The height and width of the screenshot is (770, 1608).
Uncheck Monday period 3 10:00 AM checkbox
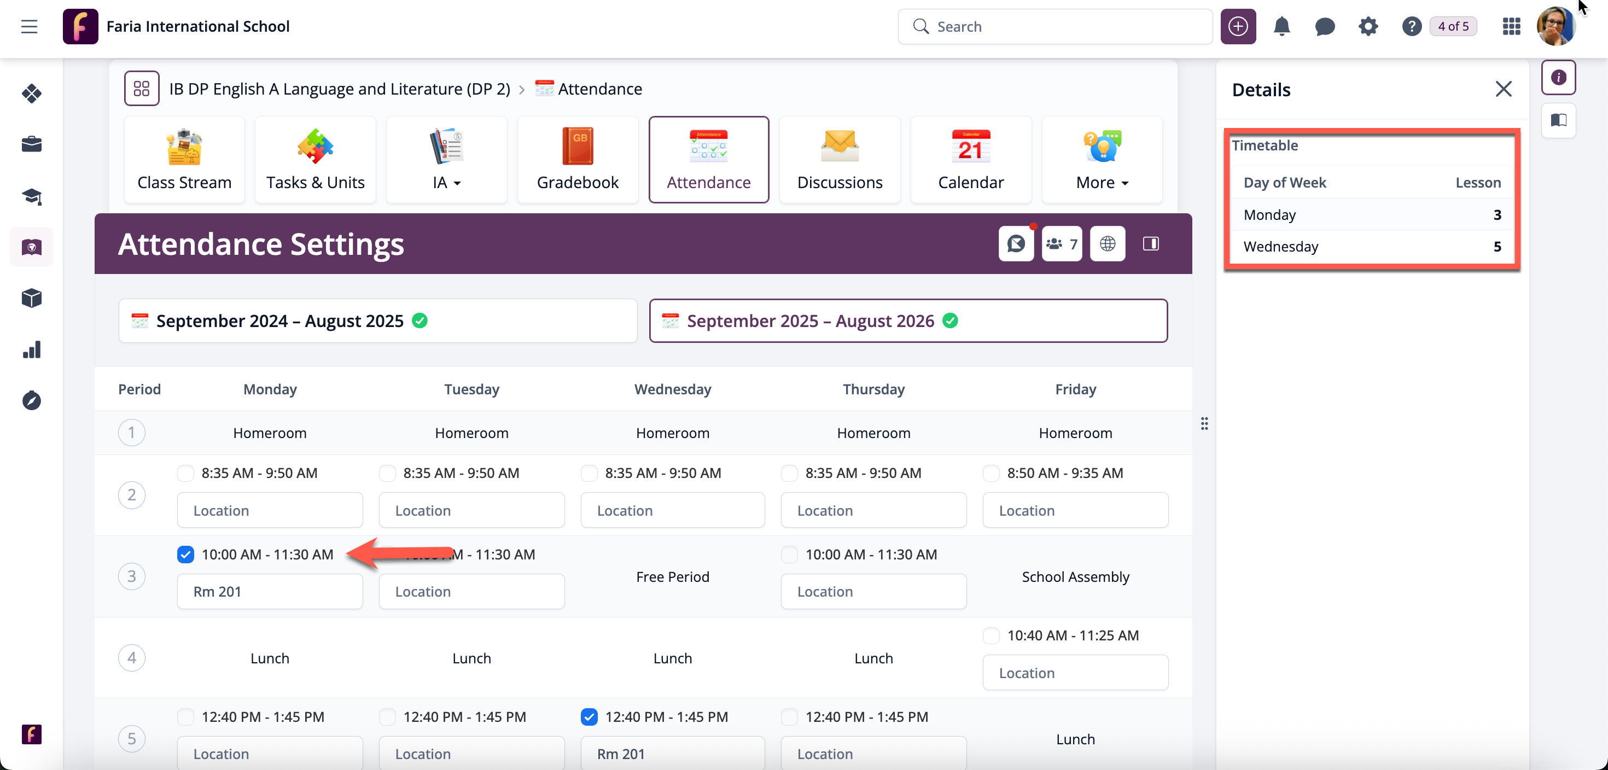(x=185, y=554)
